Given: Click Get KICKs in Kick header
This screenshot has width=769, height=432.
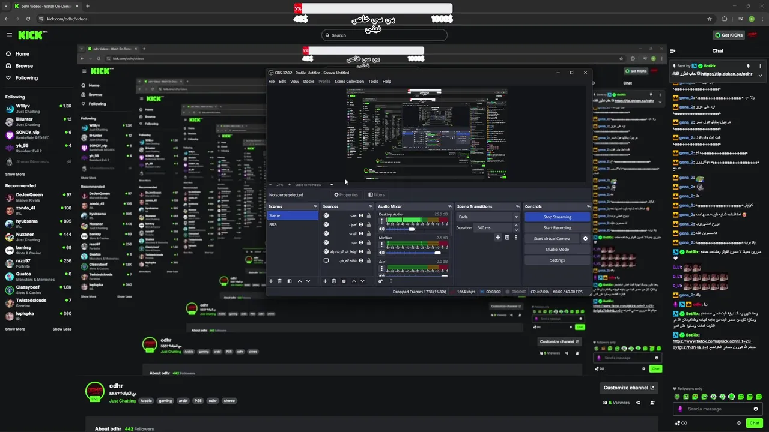Looking at the screenshot, I should coord(730,35).
